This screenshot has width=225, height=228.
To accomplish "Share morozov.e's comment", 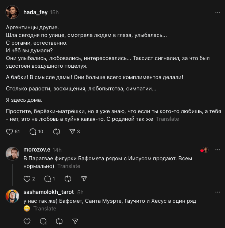I will click(84, 179).
